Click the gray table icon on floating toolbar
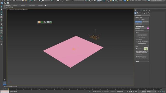 click(48, 22)
